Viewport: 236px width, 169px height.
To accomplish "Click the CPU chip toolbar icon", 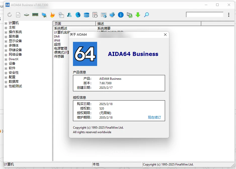I will (x=26, y=15).
